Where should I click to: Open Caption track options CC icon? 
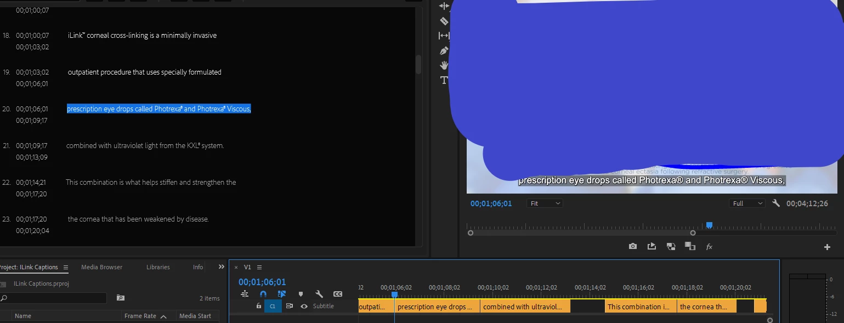(338, 294)
